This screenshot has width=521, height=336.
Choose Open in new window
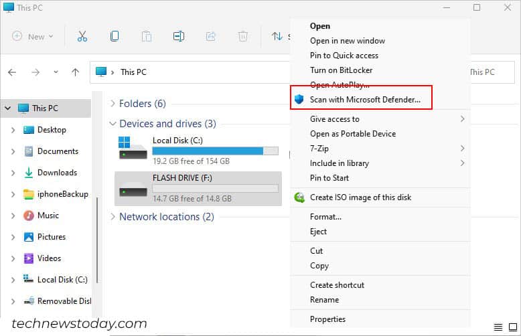pyautogui.click(x=380, y=41)
